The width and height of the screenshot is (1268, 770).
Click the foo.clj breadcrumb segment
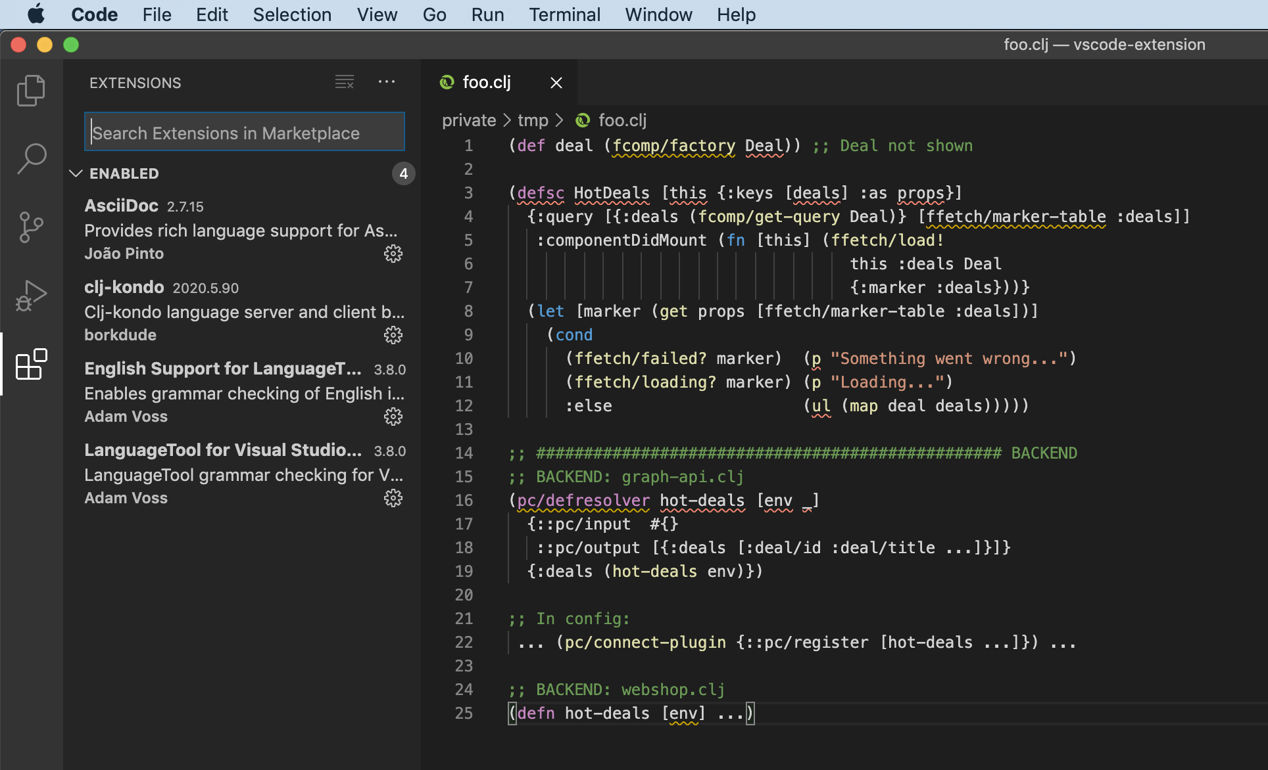pyautogui.click(x=622, y=120)
